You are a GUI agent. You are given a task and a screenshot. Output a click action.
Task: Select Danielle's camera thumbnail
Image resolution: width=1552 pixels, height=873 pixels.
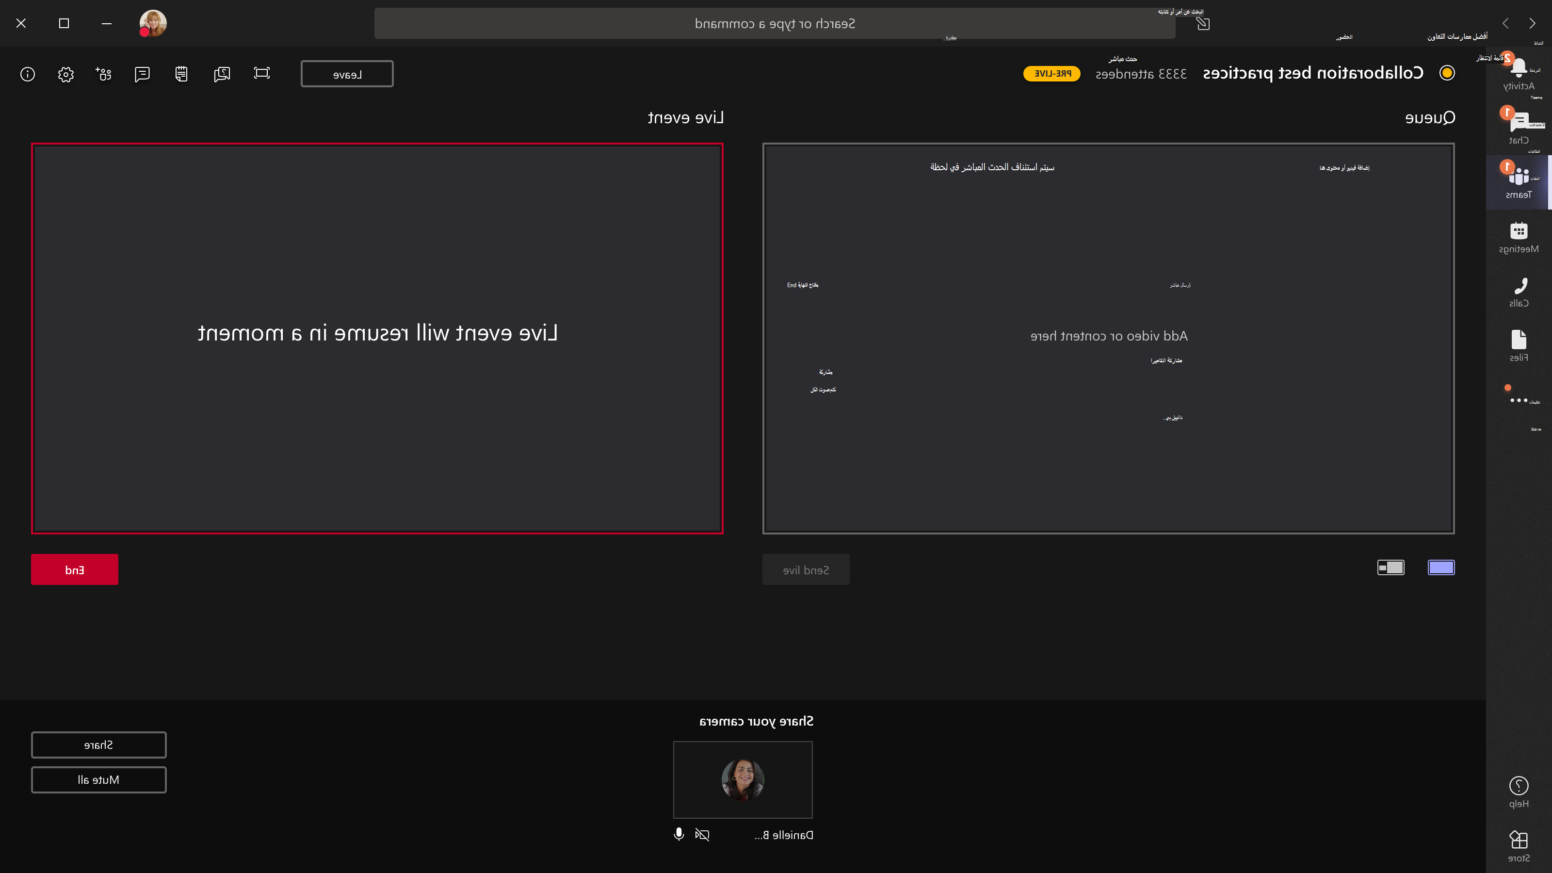(742, 779)
